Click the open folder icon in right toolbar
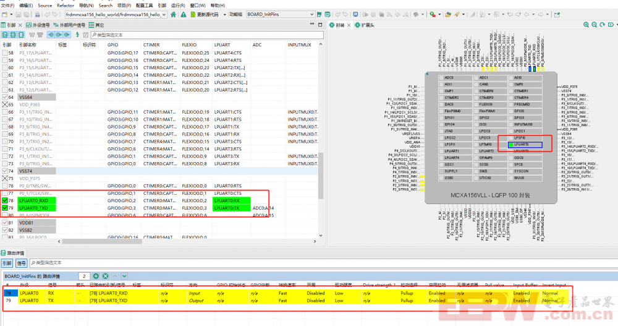 click(x=448, y=14)
